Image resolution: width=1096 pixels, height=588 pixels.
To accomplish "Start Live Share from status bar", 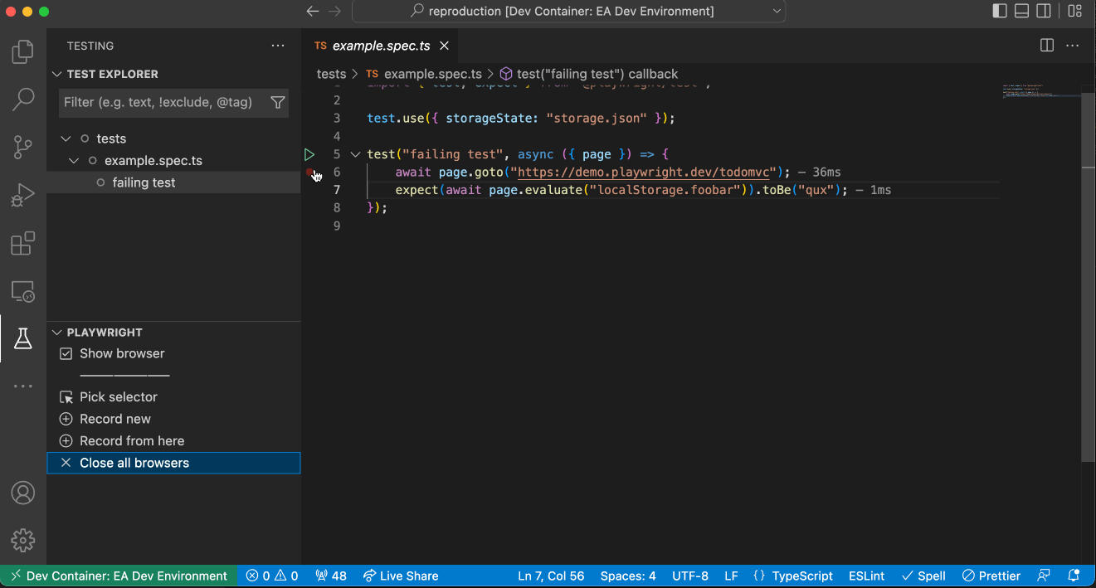I will [401, 576].
